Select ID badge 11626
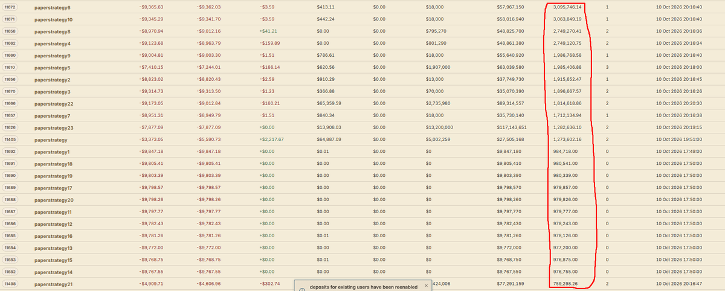Image resolution: width=725 pixels, height=291 pixels. click(x=10, y=127)
